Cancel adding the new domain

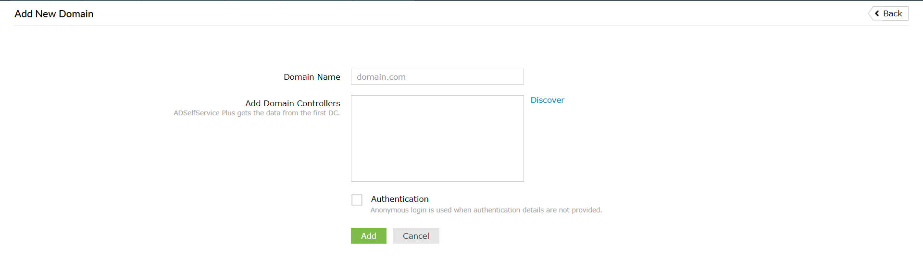pos(416,236)
